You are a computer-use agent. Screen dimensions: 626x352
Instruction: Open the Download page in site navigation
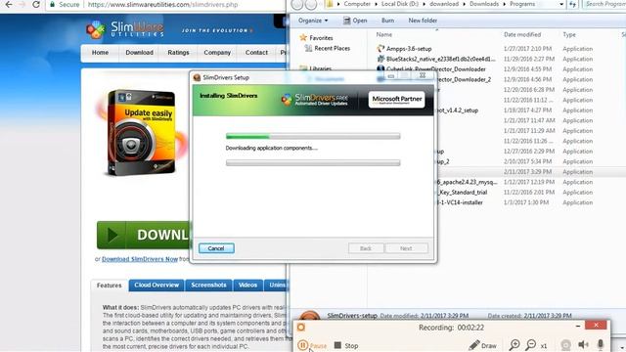tap(139, 53)
